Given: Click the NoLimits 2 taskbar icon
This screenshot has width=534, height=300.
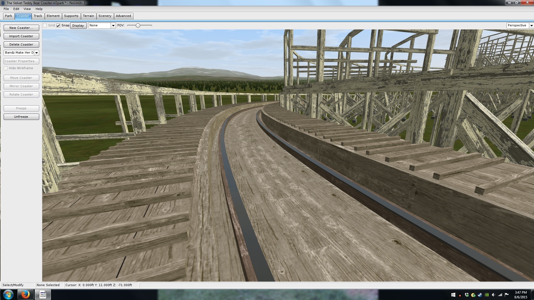Looking at the screenshot, I should coord(43,294).
